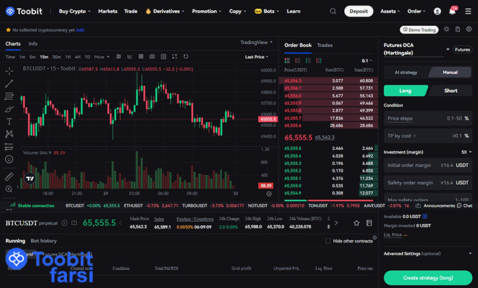This screenshot has height=288, width=478.
Task: Click Create strategy (long) button
Action: coord(428,277)
